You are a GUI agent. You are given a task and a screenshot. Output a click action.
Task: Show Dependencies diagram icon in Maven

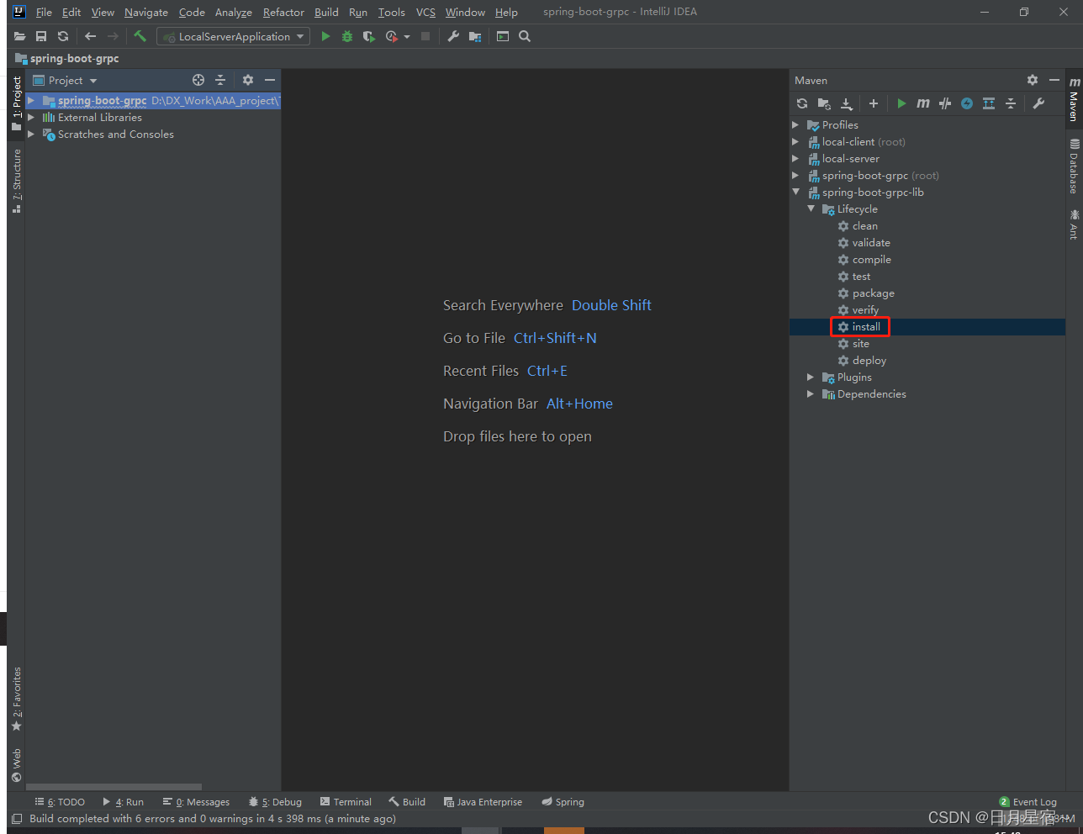tap(989, 103)
